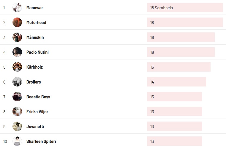226x148 pixels.
Task: Select the Broilers artist name
Action: tap(34, 82)
